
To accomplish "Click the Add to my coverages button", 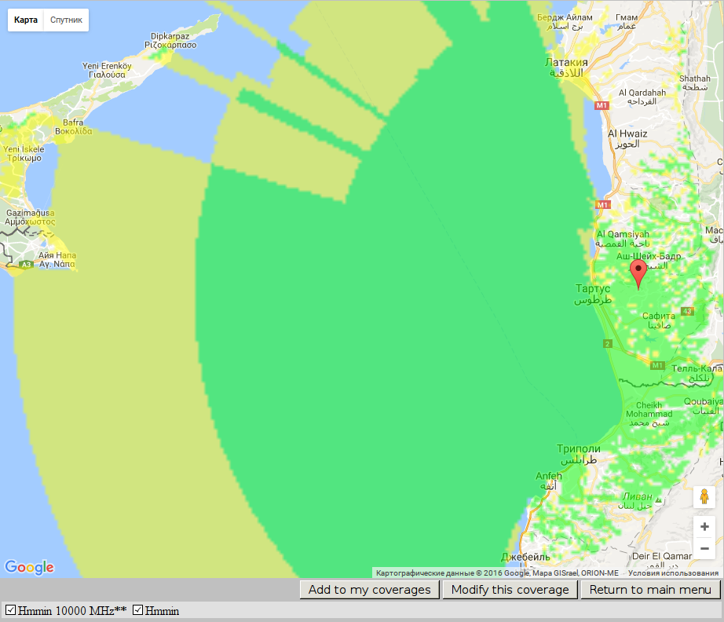I will coord(369,590).
